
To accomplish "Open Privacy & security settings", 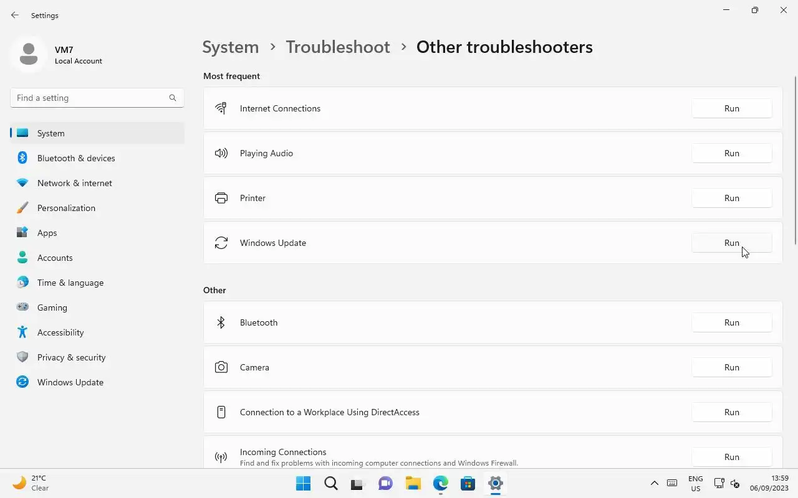I will tap(97, 357).
